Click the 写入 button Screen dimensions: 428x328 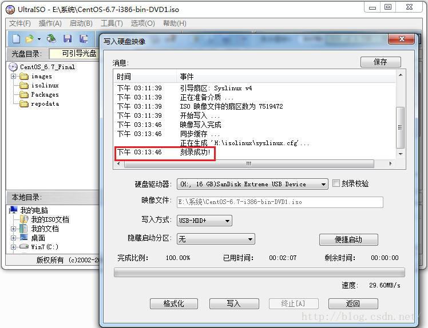point(234,303)
